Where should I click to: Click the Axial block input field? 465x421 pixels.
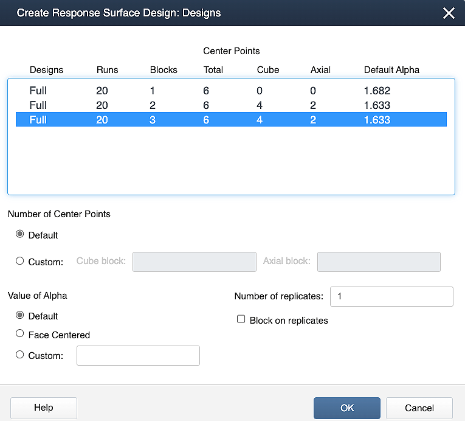379,262
